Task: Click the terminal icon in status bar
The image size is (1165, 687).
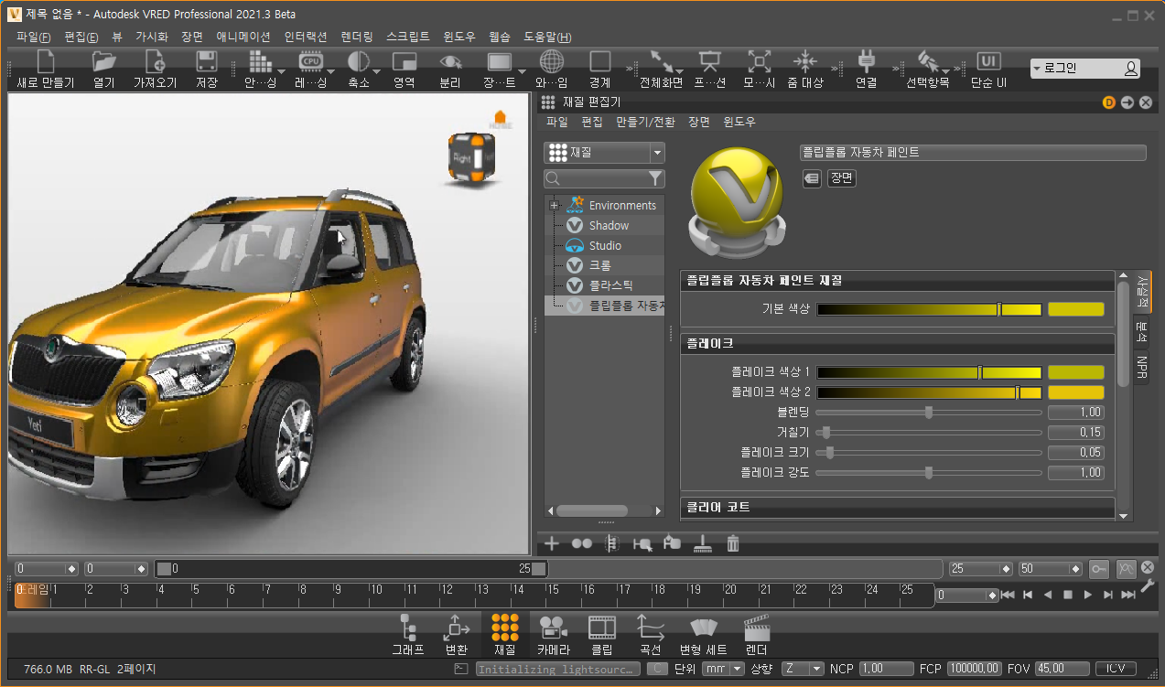Action: tap(462, 669)
